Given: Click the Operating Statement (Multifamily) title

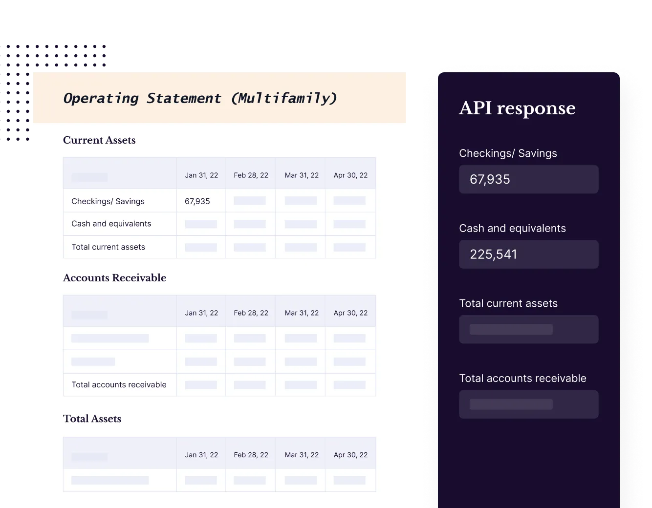Looking at the screenshot, I should click(x=200, y=98).
